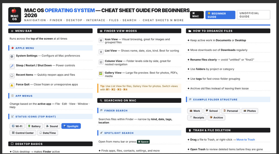Click 'Rename files clearly' bullet text
Image resolution: width=279 pixels, height=154 pixels.
[x=203, y=60]
